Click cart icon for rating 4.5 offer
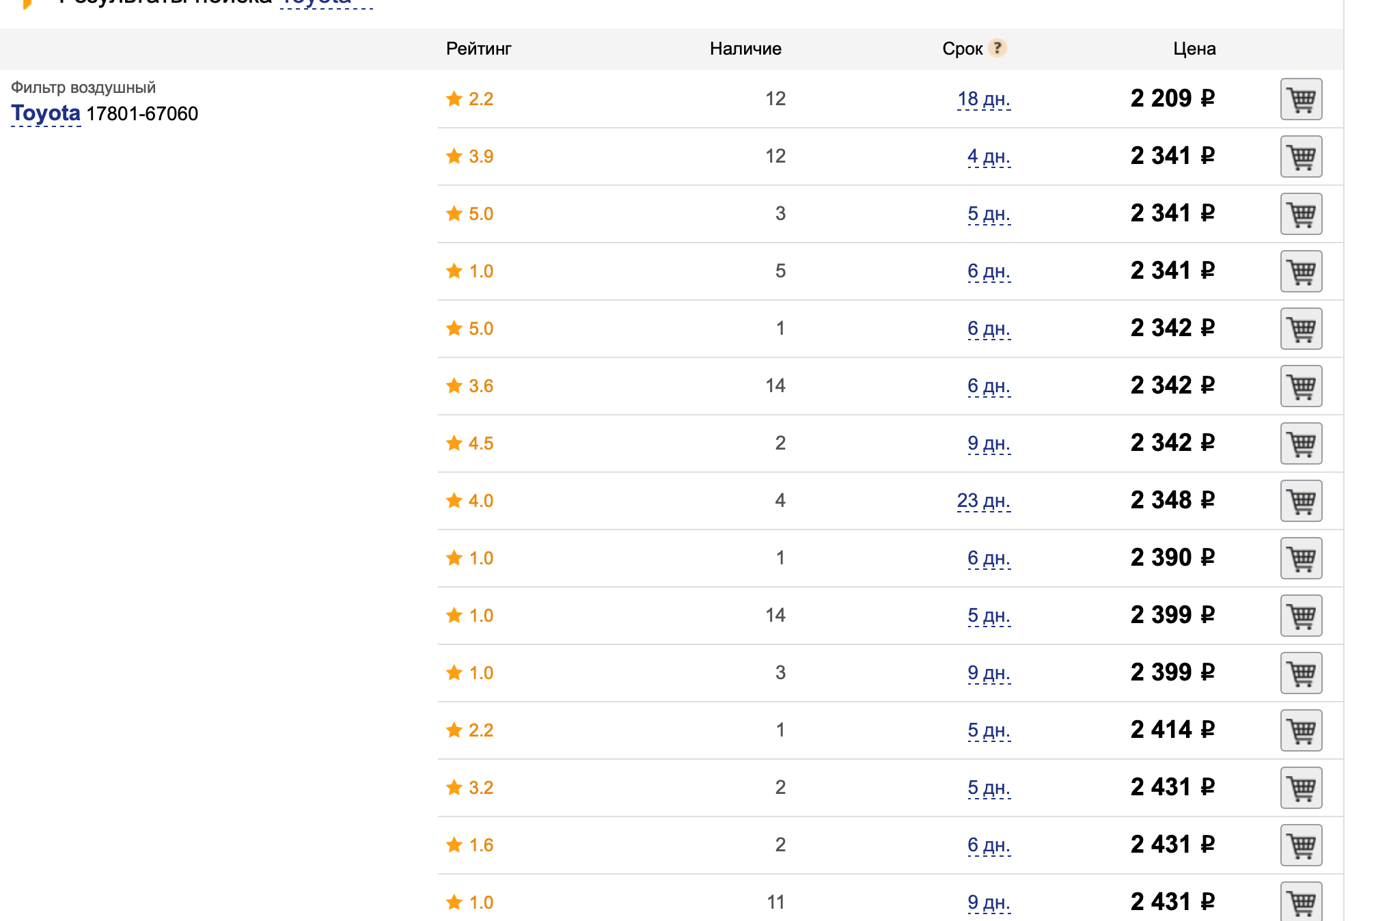The width and height of the screenshot is (1376, 921). click(x=1301, y=443)
